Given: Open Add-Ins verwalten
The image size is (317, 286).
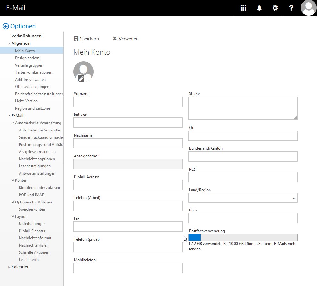Looking at the screenshot, I should [x=30, y=79].
